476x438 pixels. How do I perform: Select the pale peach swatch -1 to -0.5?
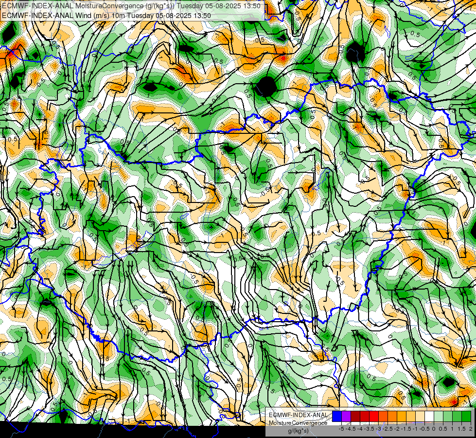420,416
